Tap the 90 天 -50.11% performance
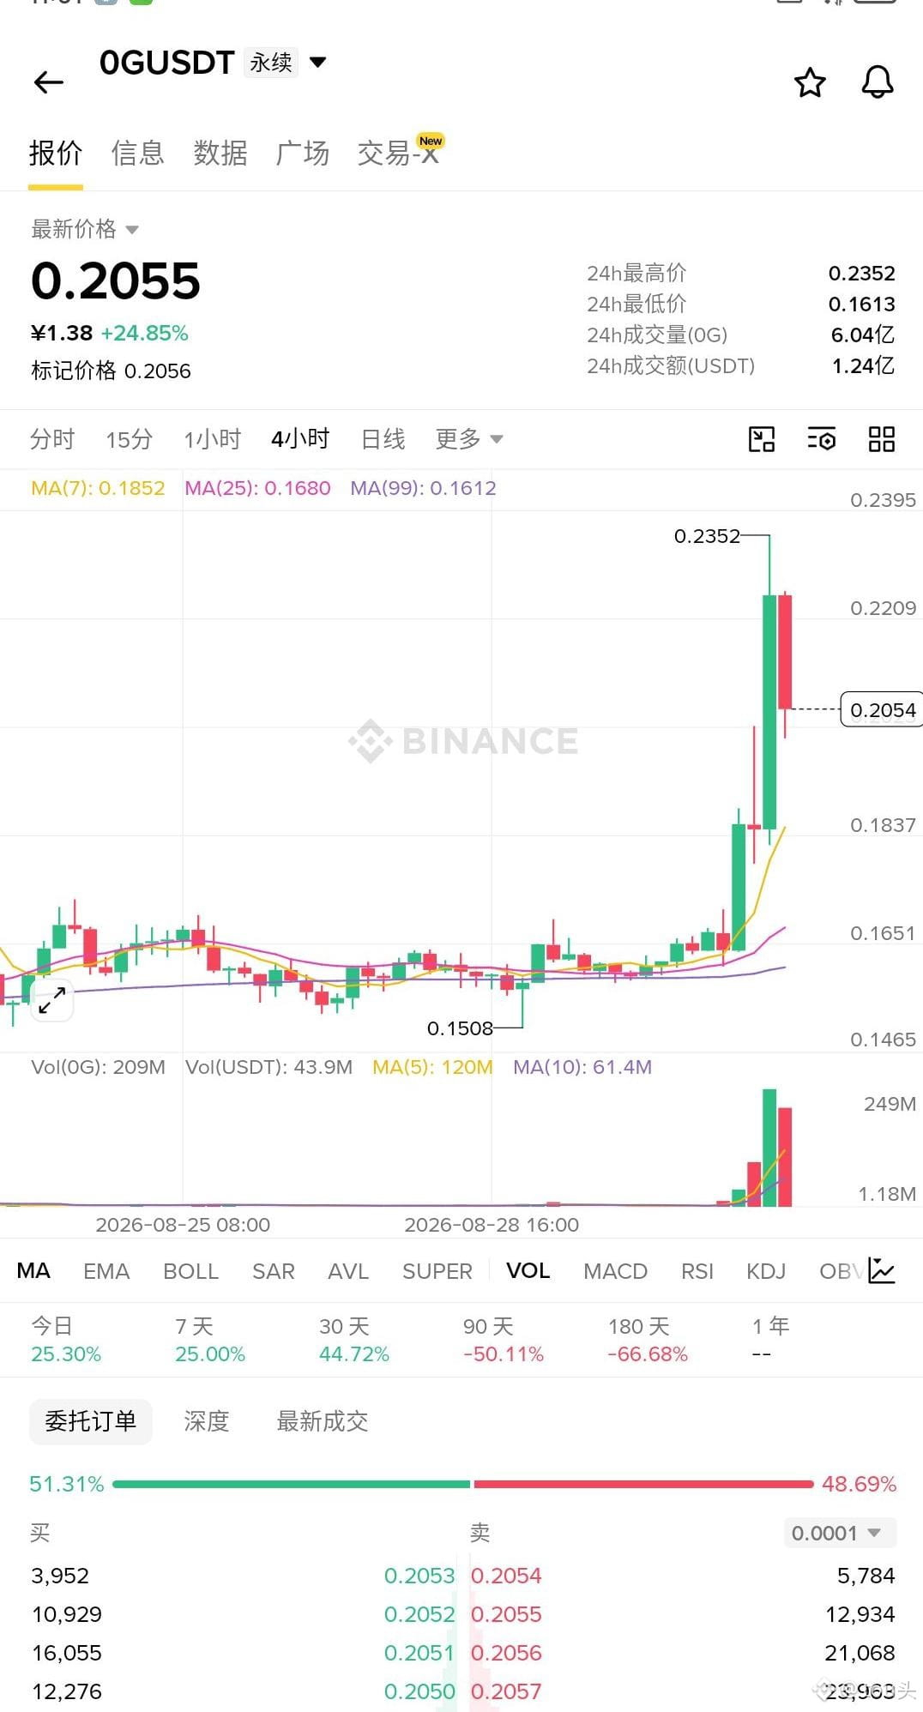Image resolution: width=923 pixels, height=1712 pixels. click(504, 1340)
